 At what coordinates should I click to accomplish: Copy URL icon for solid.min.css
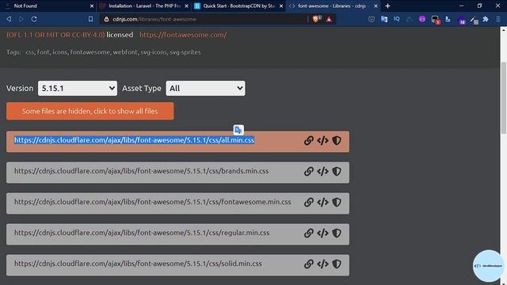pyautogui.click(x=309, y=264)
